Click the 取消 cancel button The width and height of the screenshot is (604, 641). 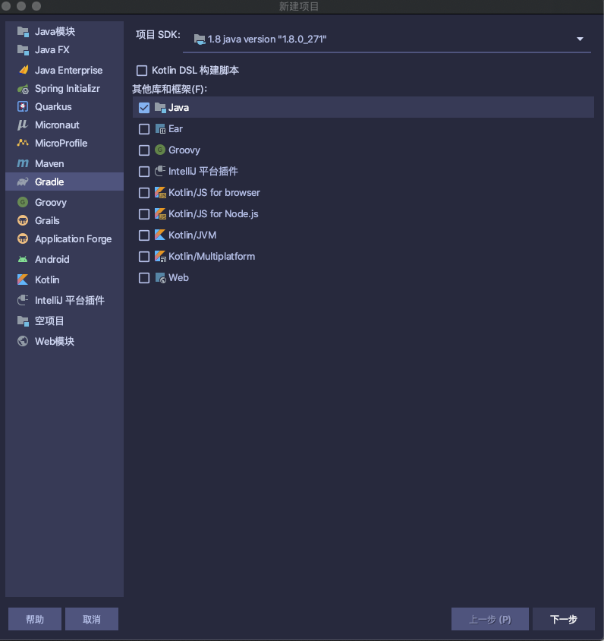click(92, 619)
